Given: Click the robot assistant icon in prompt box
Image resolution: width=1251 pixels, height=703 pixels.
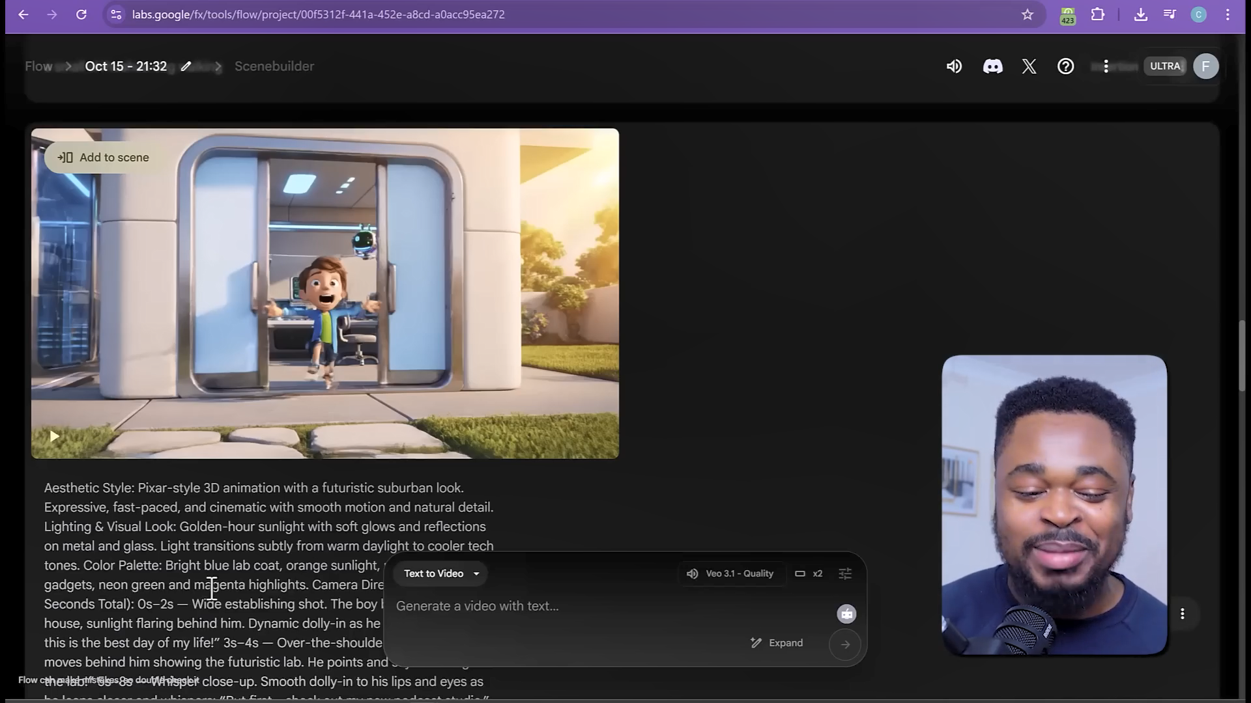Looking at the screenshot, I should coord(846,614).
